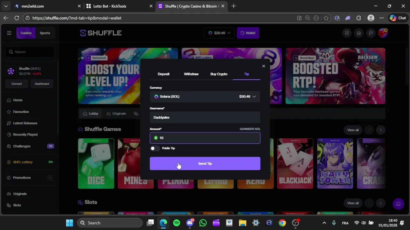This screenshot has height=230, width=410.
Task: Open File Explorer from taskbar
Action: point(242,223)
